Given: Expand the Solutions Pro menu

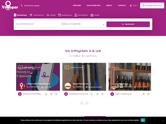Looking at the screenshot, I should pos(94,5).
